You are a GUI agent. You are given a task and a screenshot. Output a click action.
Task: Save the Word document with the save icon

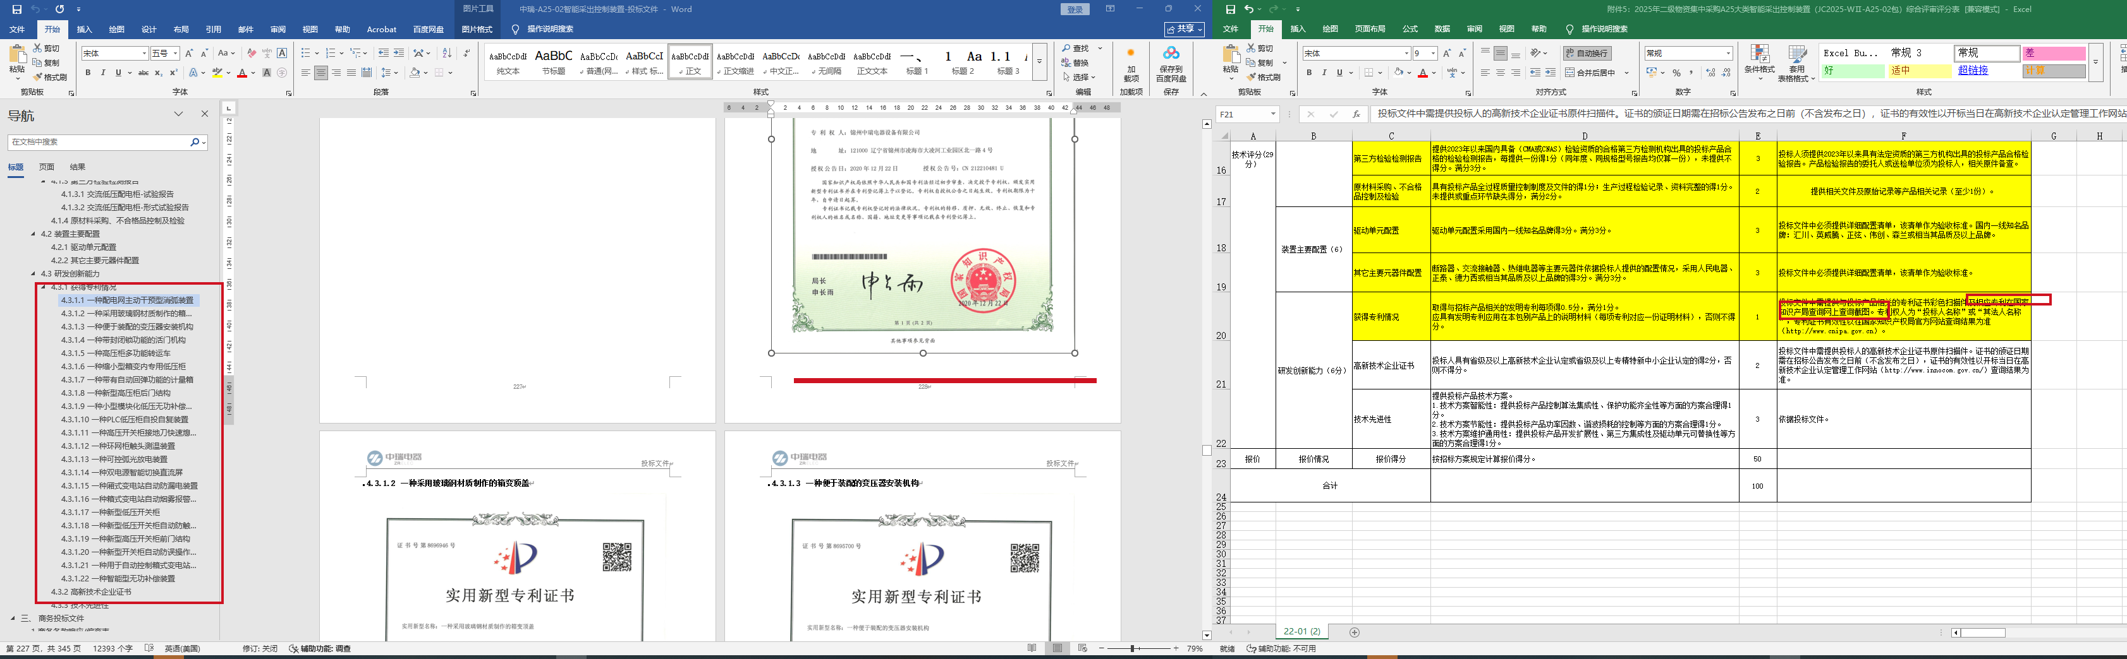tap(17, 9)
